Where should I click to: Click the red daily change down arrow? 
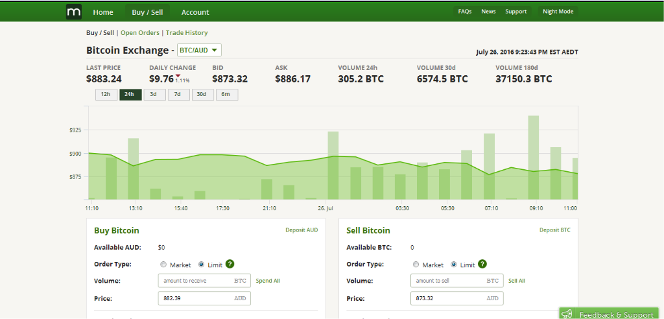(x=178, y=76)
